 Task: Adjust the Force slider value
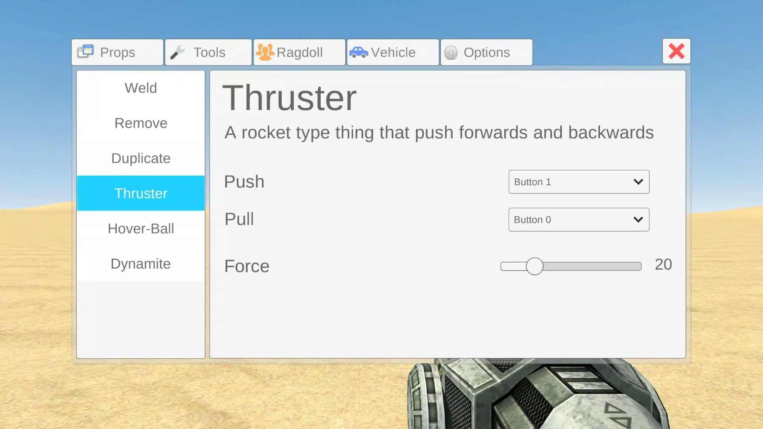[x=534, y=266]
